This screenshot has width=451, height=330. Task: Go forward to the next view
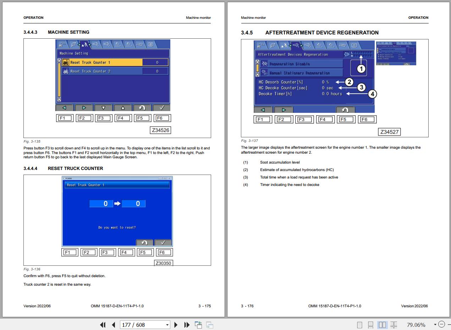(210, 325)
